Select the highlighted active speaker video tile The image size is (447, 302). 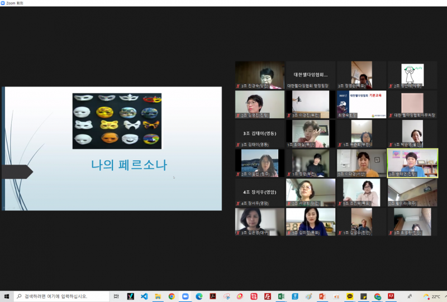click(x=412, y=162)
